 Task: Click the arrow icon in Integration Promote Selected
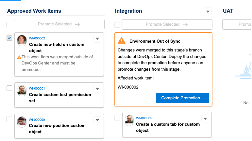[185, 24]
